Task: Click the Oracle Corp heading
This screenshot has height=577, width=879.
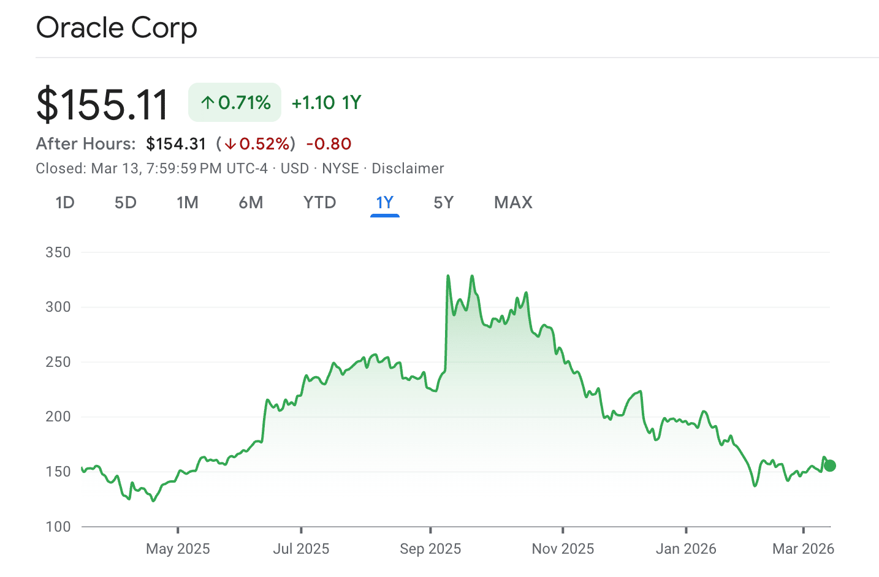Action: coord(116,28)
